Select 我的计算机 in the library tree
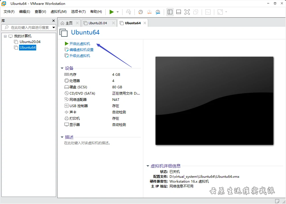The image size is (286, 204). click(x=23, y=36)
